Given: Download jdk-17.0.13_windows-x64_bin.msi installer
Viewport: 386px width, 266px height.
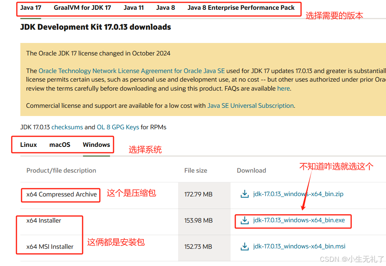Looking at the screenshot, I should 299,246.
